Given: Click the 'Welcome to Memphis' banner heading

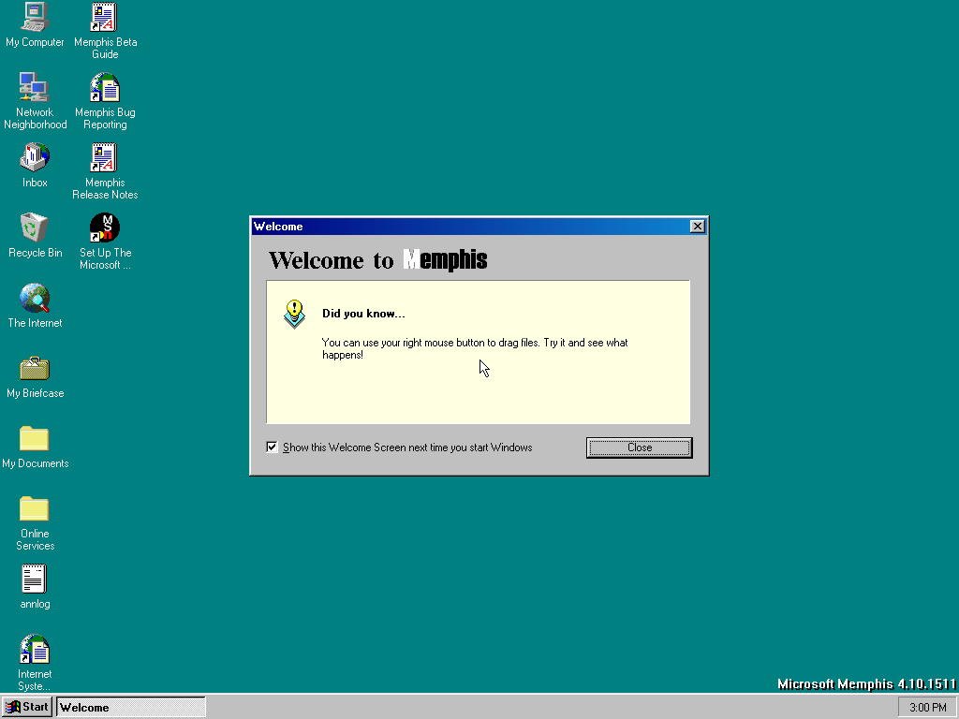Looking at the screenshot, I should (378, 260).
